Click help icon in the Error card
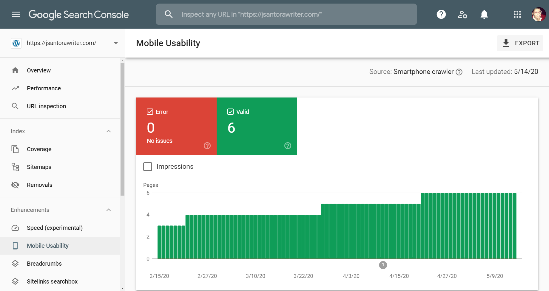 [x=207, y=145]
